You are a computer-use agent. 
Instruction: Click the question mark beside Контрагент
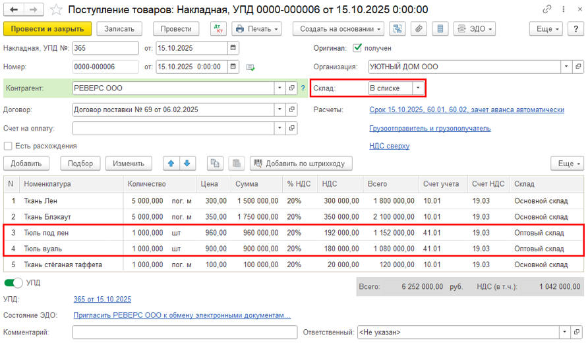303,88
